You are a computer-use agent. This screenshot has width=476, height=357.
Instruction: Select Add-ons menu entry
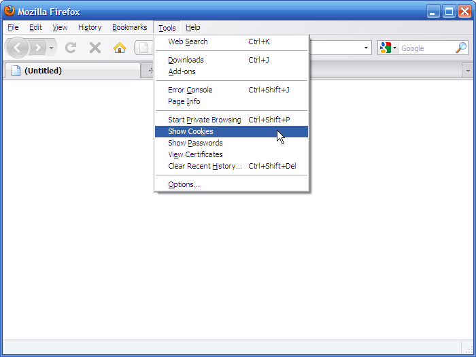[231, 71]
